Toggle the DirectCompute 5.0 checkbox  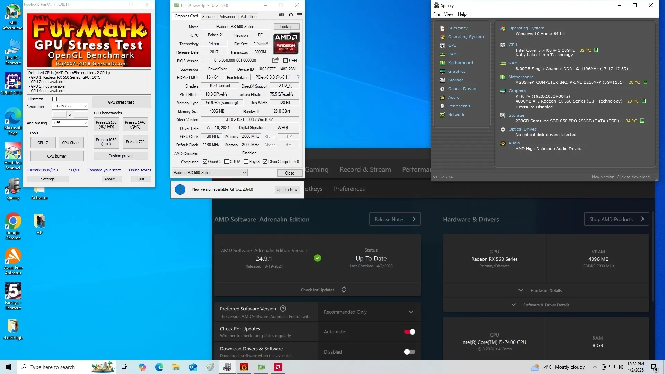(x=265, y=162)
